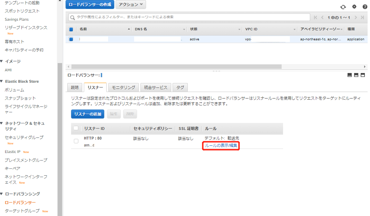The height and width of the screenshot is (216, 370).
Task: Select the half-height detail pane layout icon
Action: pyautogui.click(x=356, y=75)
